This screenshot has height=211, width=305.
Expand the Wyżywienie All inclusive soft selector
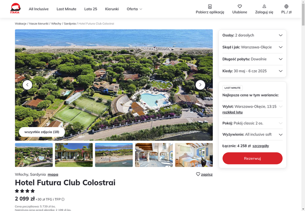(x=252, y=135)
